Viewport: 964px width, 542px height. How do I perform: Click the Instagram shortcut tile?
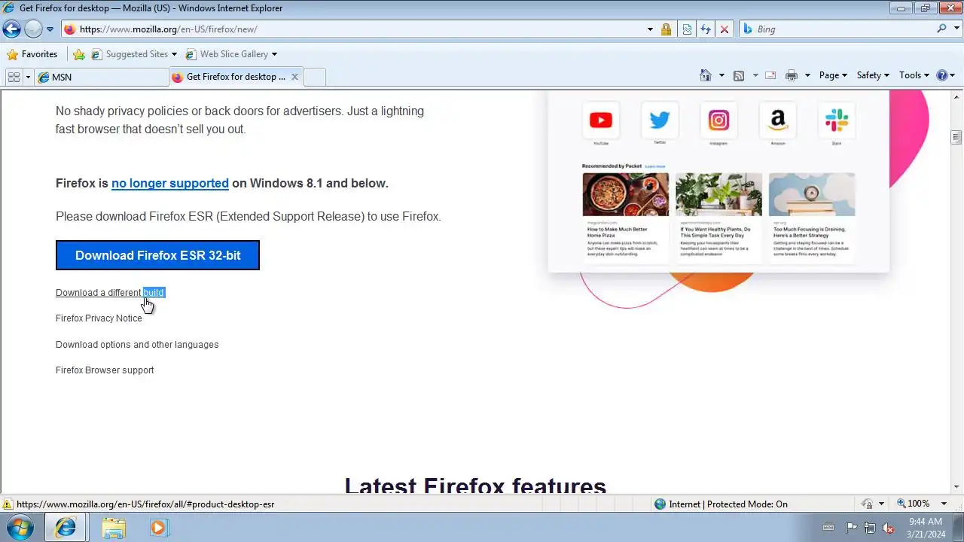click(x=718, y=120)
